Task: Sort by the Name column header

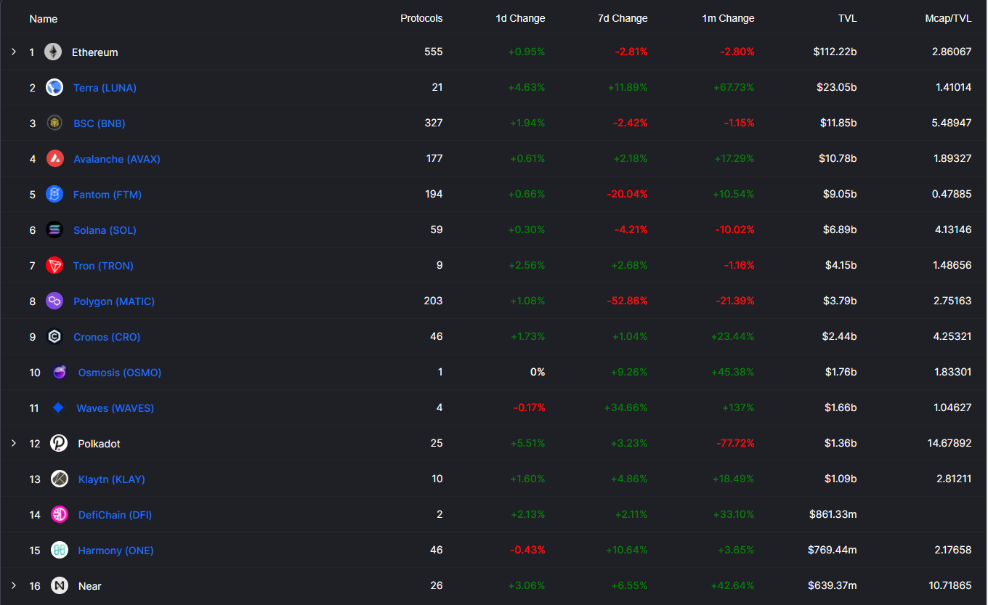Action: pyautogui.click(x=44, y=18)
